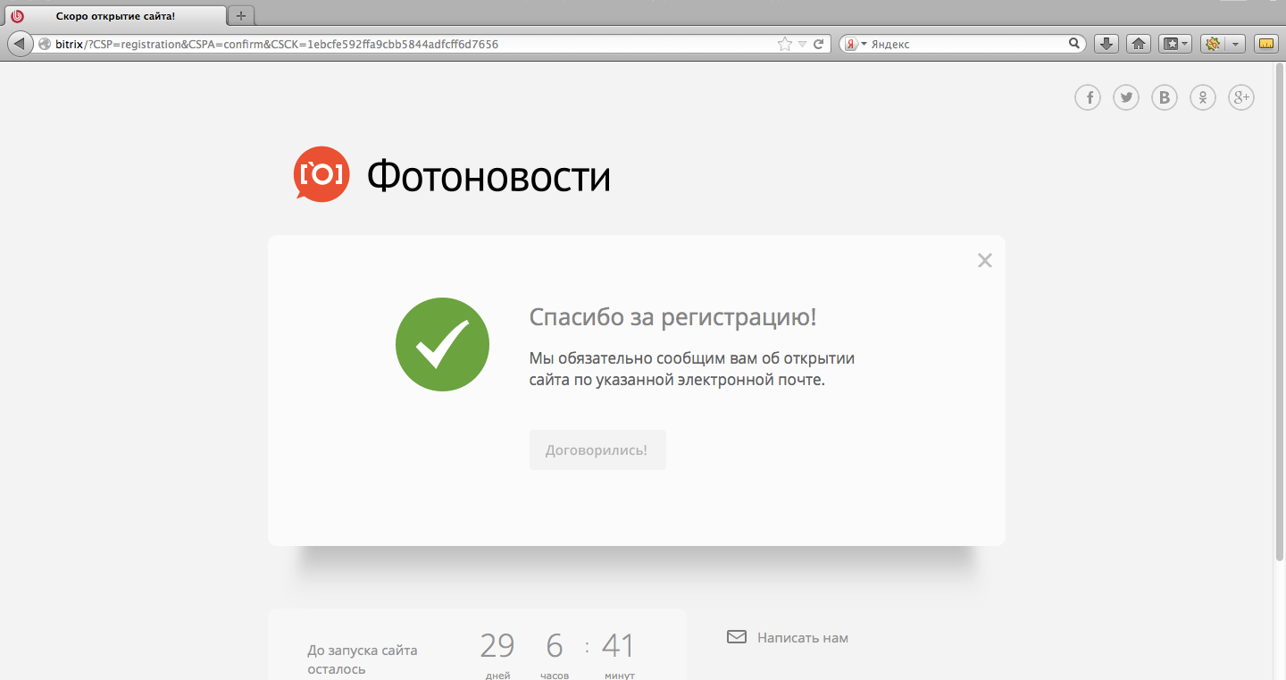This screenshot has width=1286, height=680.
Task: Open a new browser tab with plus
Action: click(241, 16)
